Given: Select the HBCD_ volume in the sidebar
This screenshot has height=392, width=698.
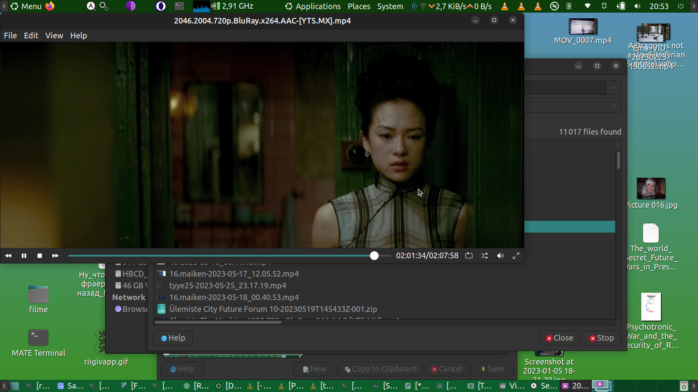Looking at the screenshot, I should (131, 274).
